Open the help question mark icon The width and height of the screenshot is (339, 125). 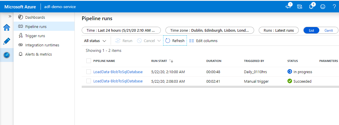(334, 6)
